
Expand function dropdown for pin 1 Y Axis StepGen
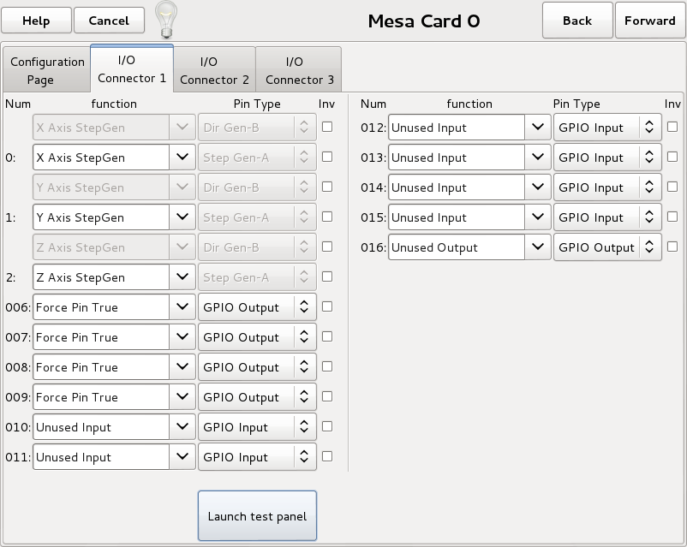(x=182, y=217)
